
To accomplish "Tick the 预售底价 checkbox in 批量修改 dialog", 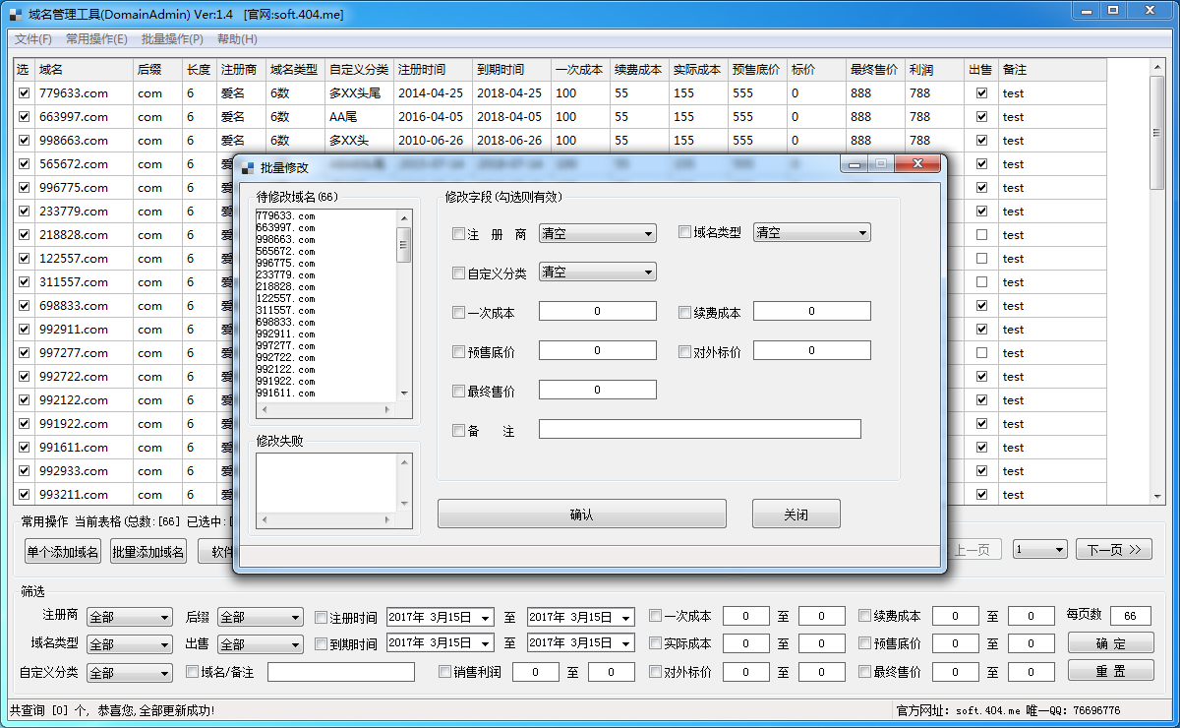I will point(458,351).
